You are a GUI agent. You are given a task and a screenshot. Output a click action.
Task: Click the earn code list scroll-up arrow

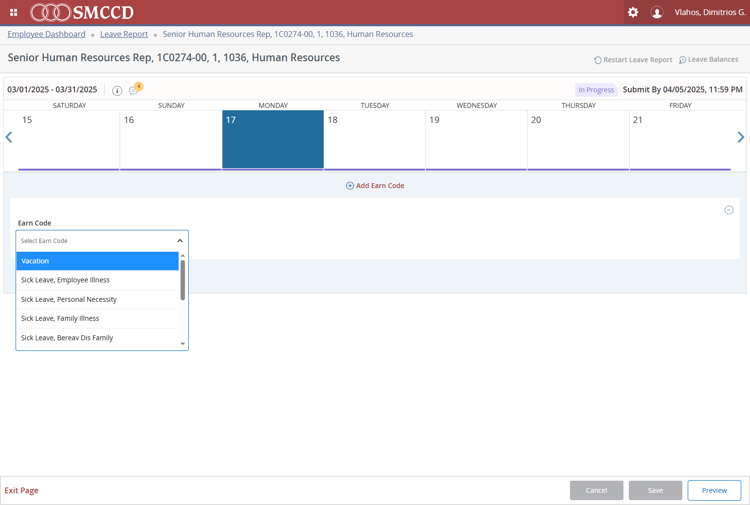(x=183, y=256)
